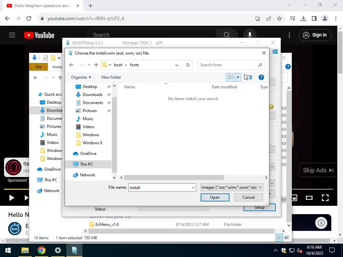Open the dialog help icon

261,77
